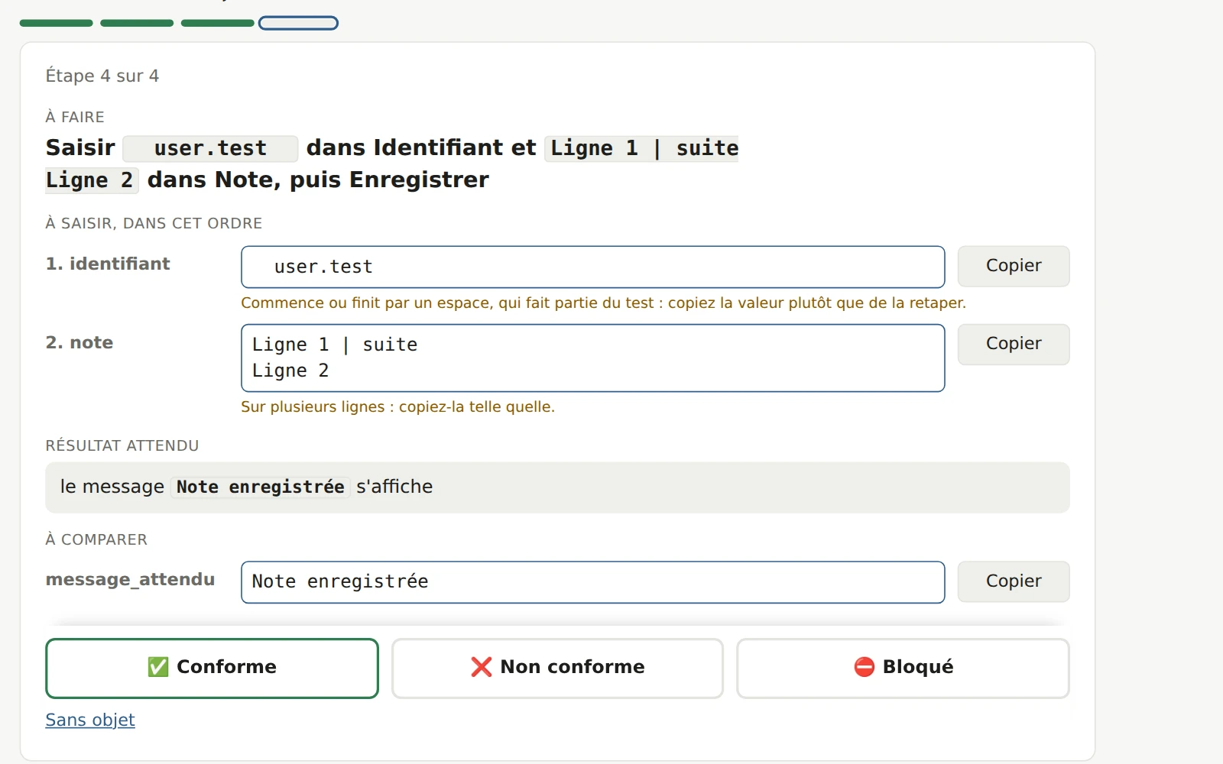Image resolution: width=1223 pixels, height=764 pixels.
Task: Click the label 2. note
Action: [x=79, y=342]
